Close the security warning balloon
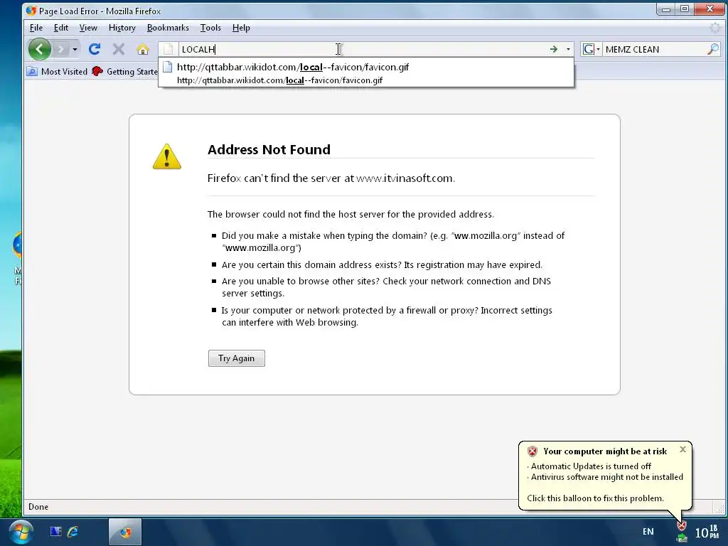Screen dimensions: 728x546 [682, 449]
